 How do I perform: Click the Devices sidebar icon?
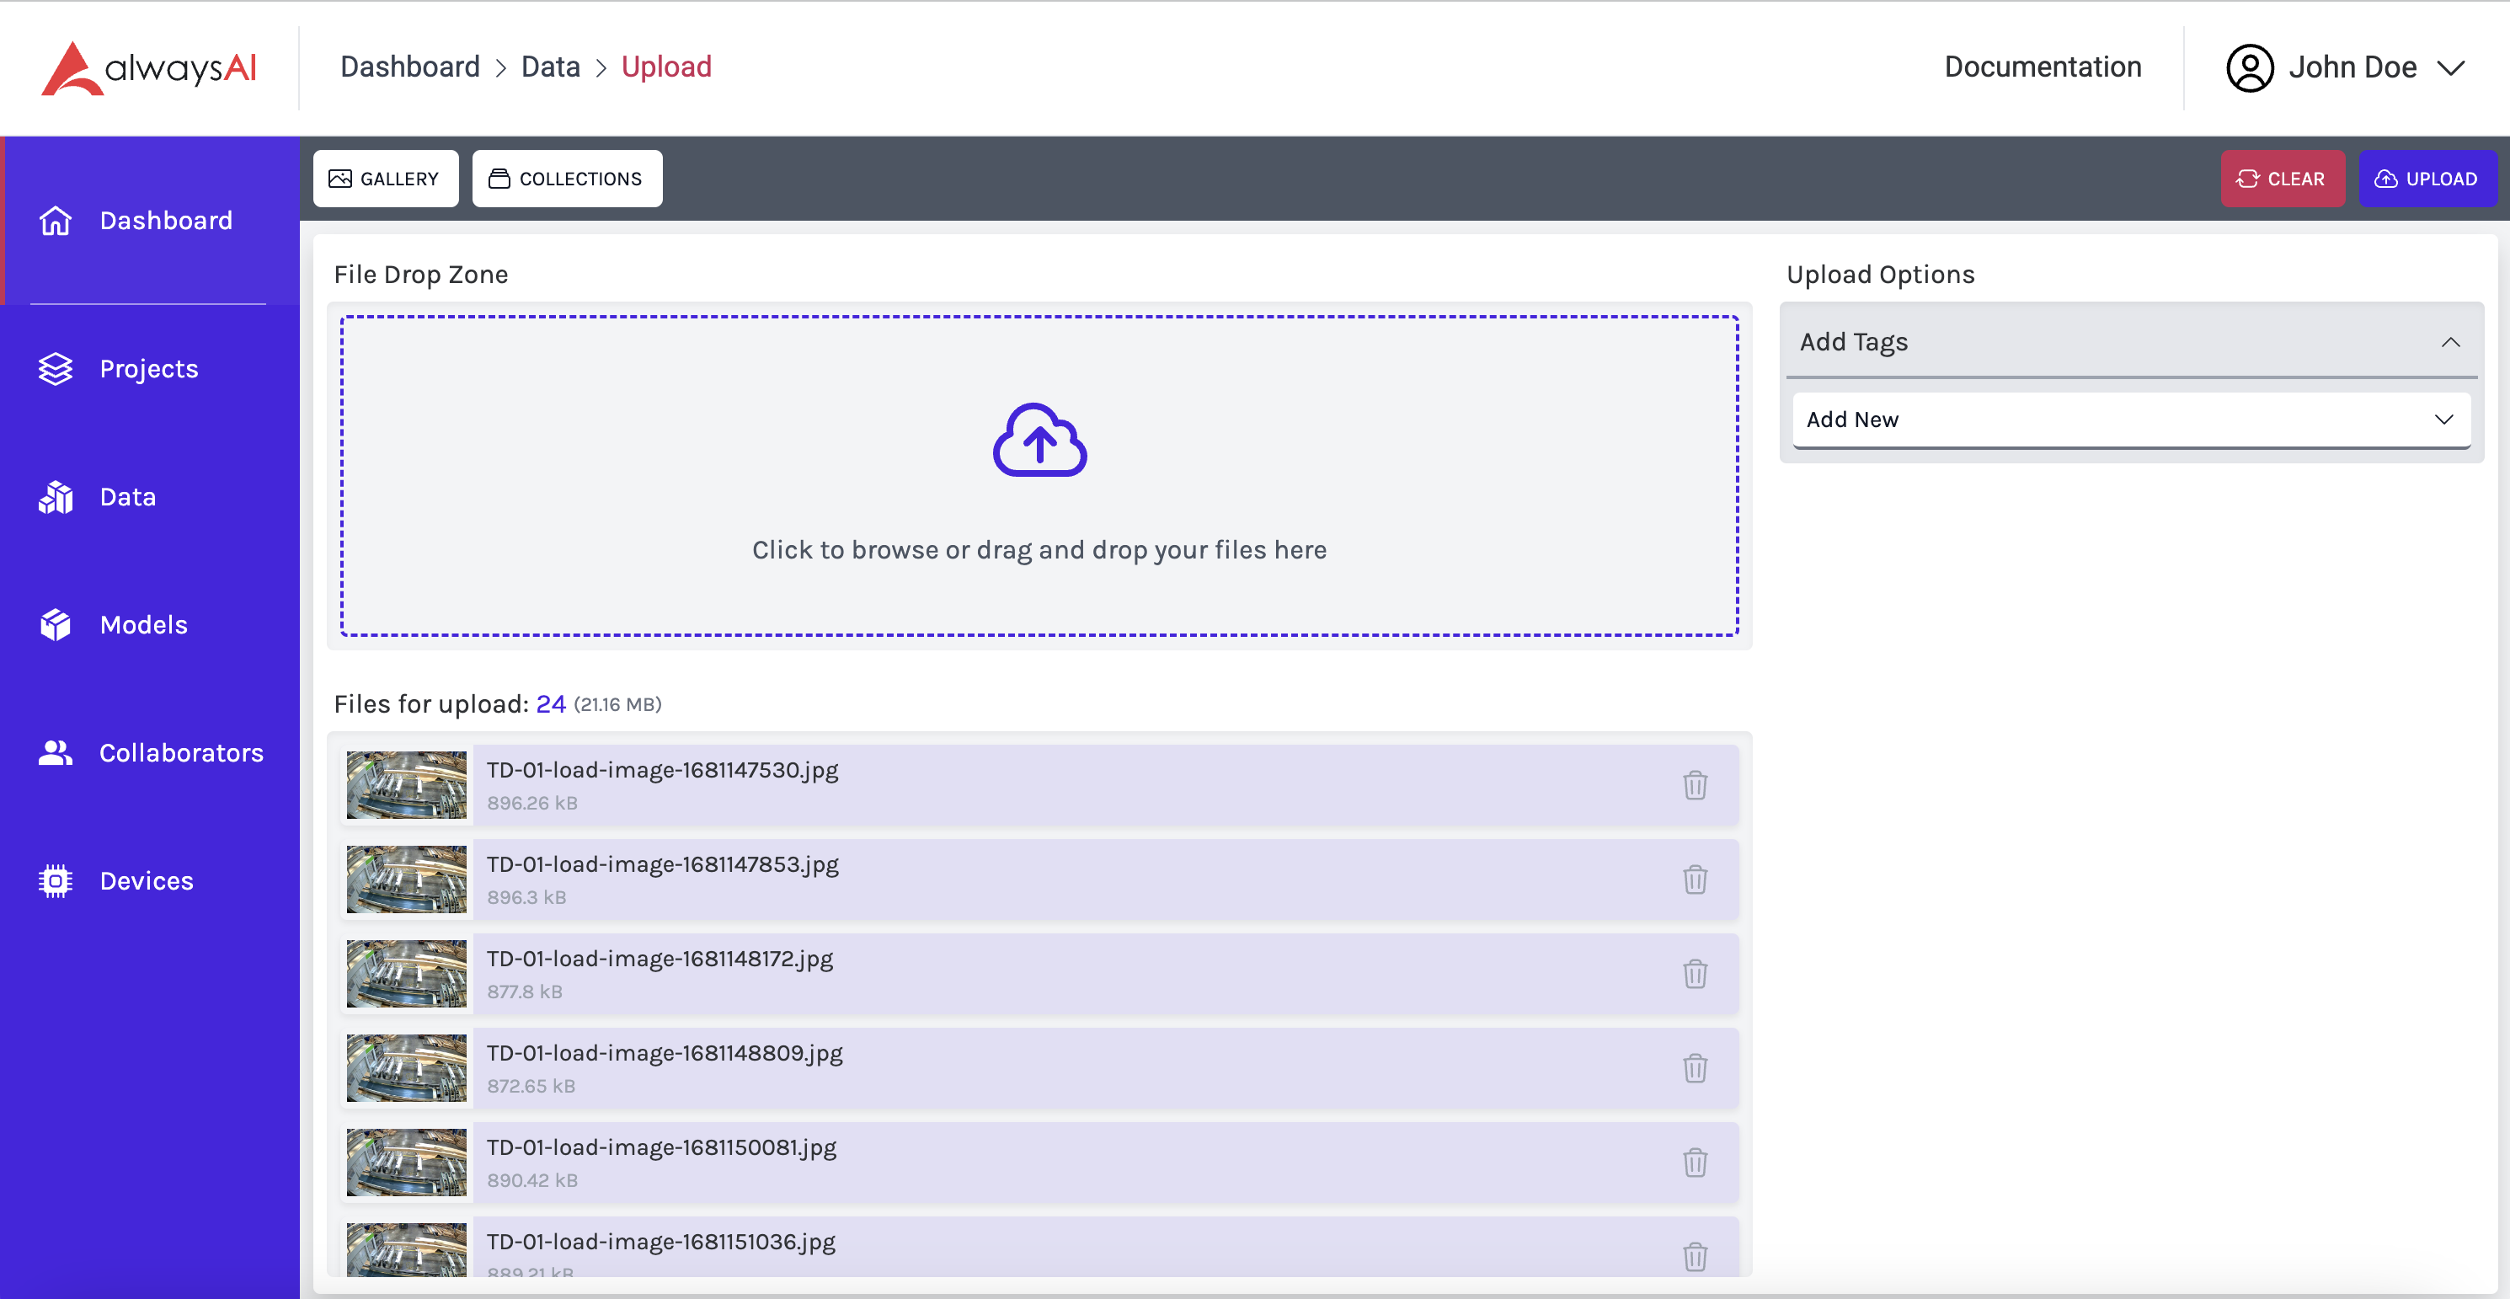coord(56,878)
